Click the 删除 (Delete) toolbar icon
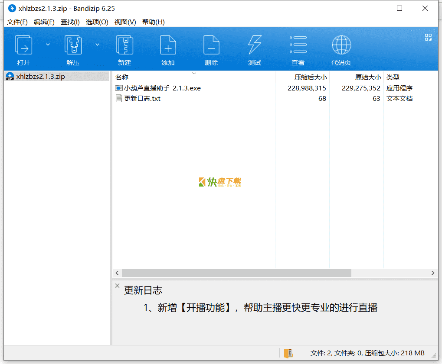The width and height of the screenshot is (442, 364). 211,45
